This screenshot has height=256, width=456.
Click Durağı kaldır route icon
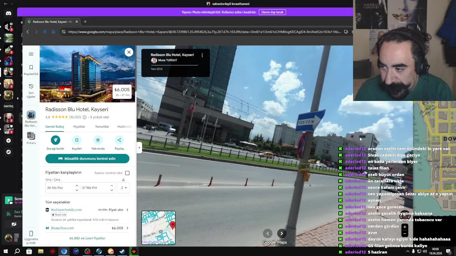pos(55,140)
